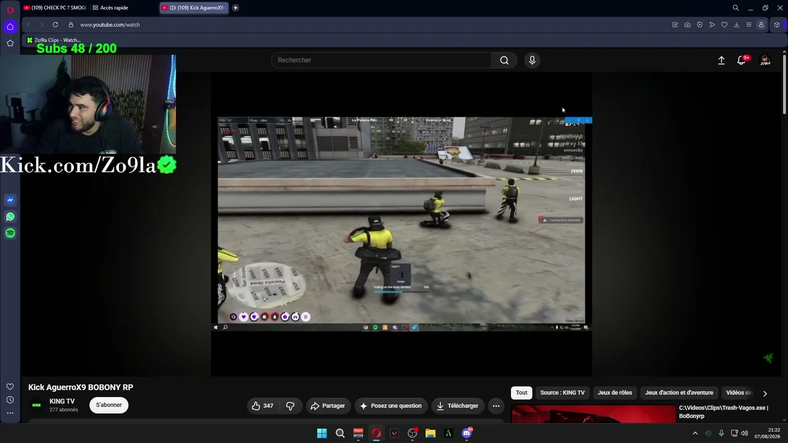
Task: Open the Trash-Vagos.exe BoBonyrp video title
Action: (724, 412)
